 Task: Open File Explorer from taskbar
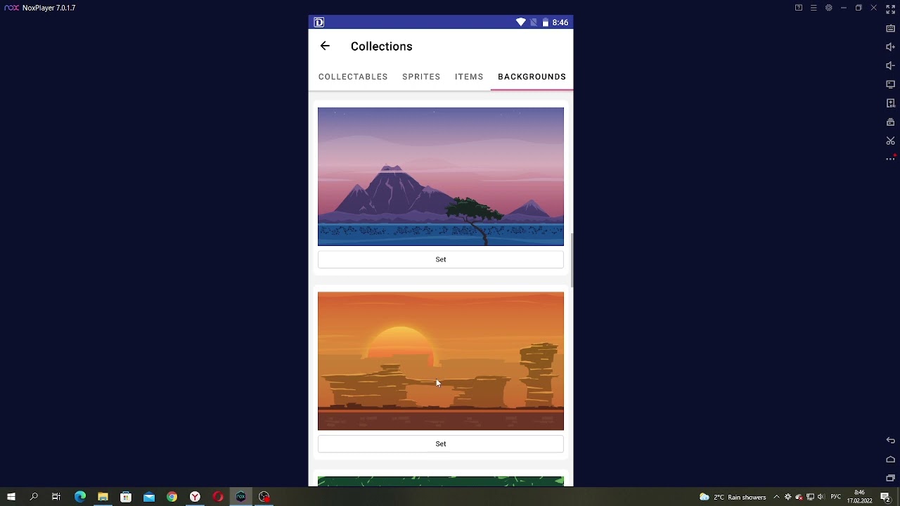[x=103, y=497]
